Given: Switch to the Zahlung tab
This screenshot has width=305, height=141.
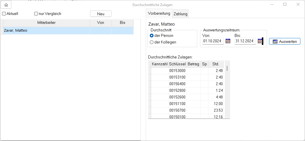Looking at the screenshot, I should [181, 14].
